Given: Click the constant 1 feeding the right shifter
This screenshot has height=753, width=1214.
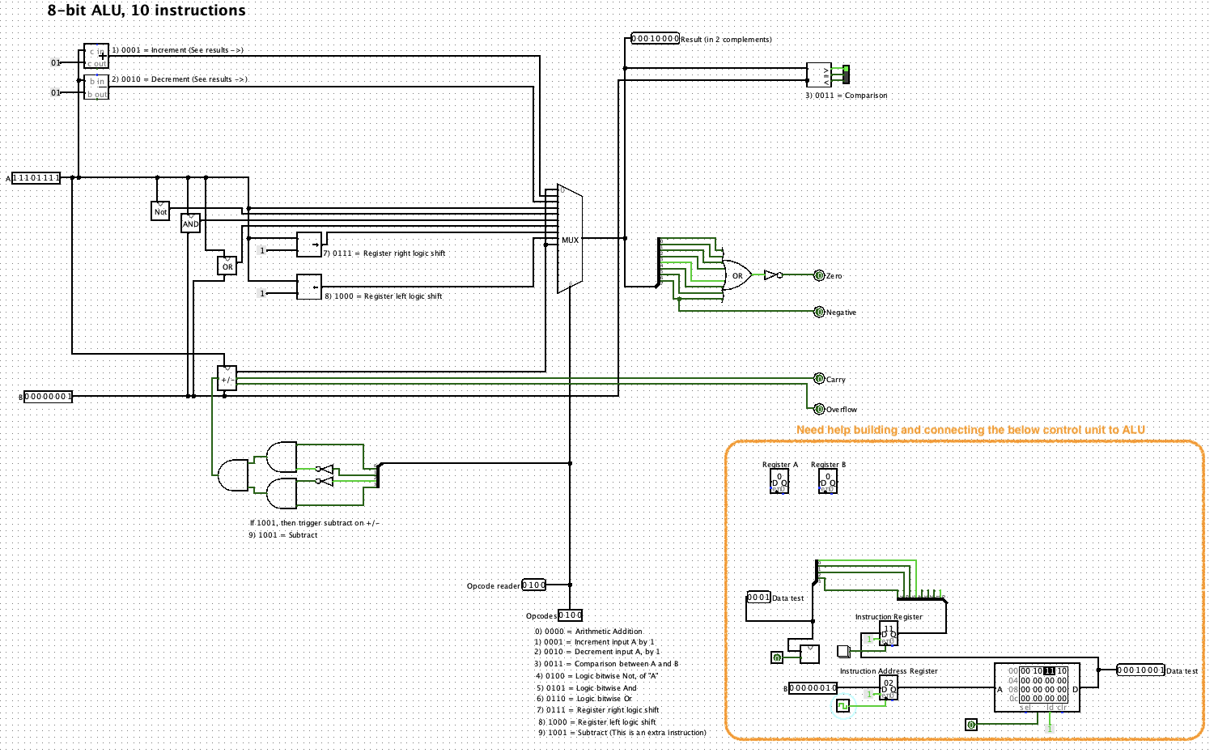Looking at the screenshot, I should pyautogui.click(x=262, y=251).
